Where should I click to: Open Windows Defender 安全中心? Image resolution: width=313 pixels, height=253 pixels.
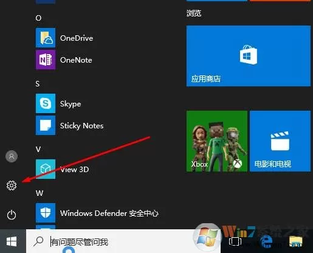[97, 213]
